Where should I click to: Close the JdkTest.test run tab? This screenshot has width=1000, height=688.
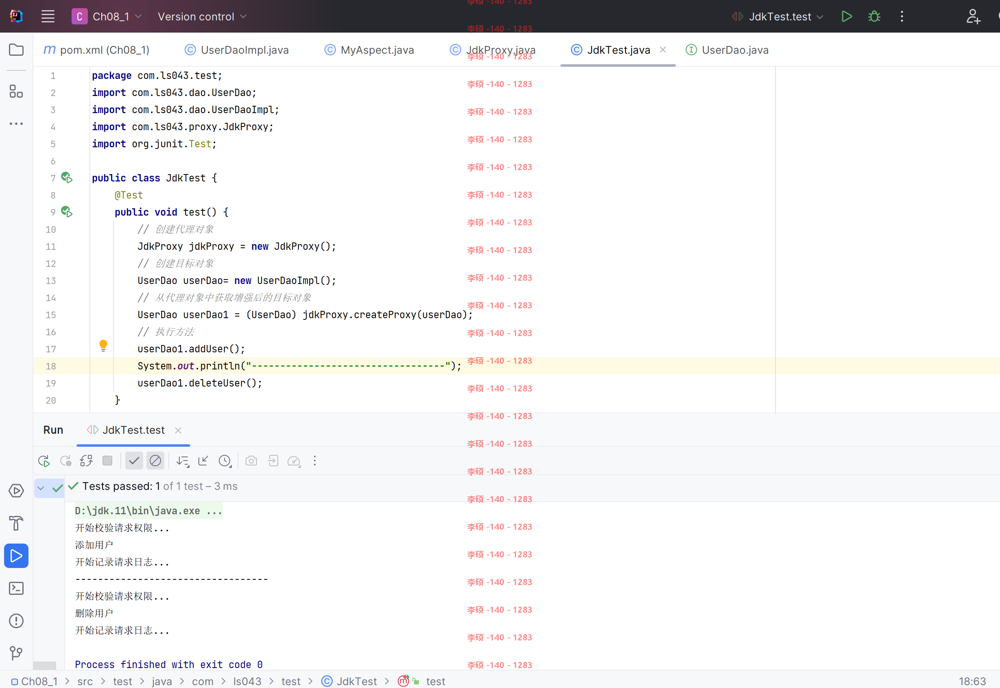pos(178,430)
